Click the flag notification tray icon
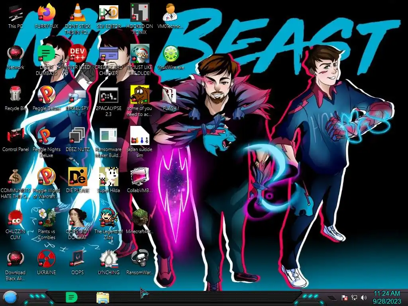 pos(345,297)
